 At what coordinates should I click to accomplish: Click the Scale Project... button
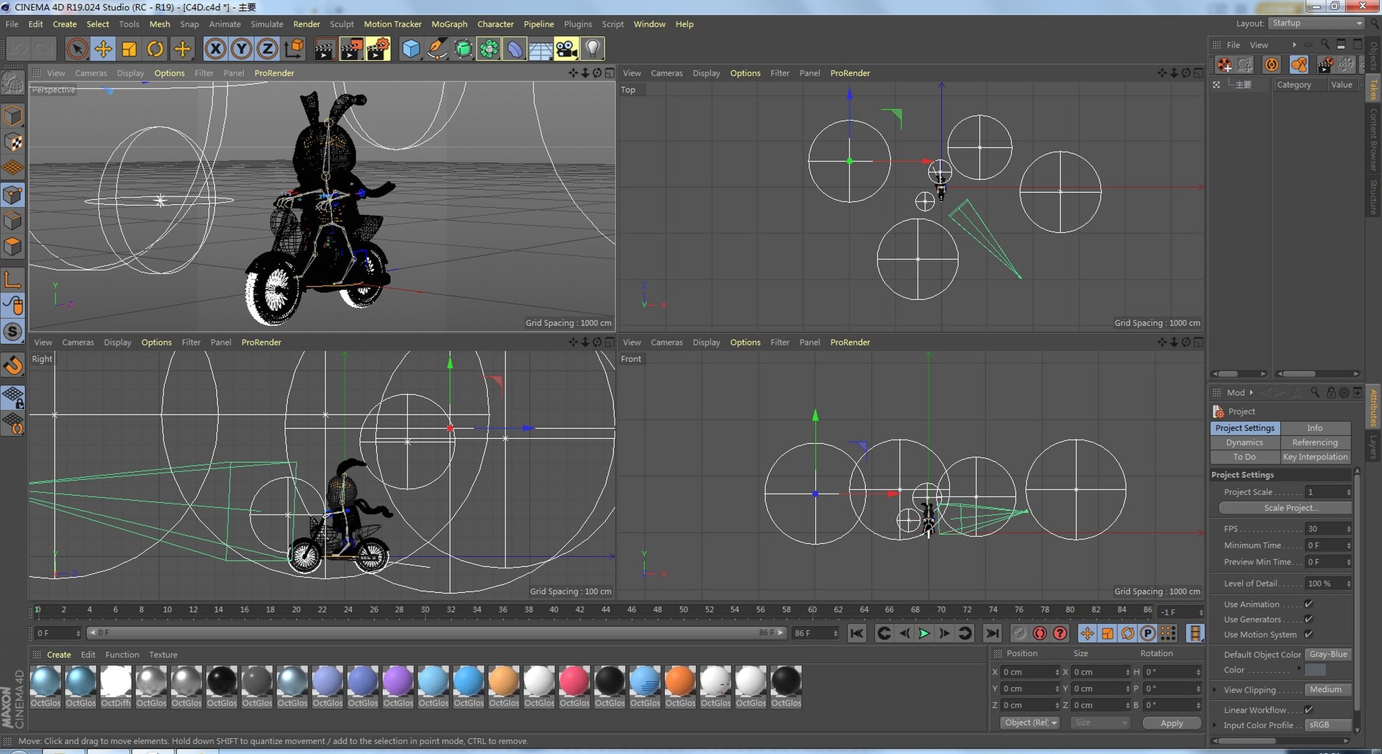click(x=1286, y=508)
